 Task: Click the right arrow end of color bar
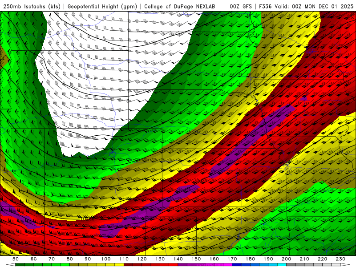[345, 264]
